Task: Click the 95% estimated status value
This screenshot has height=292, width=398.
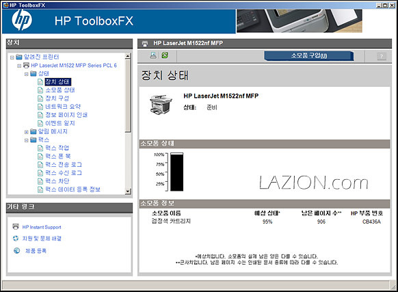Action: 267,222
